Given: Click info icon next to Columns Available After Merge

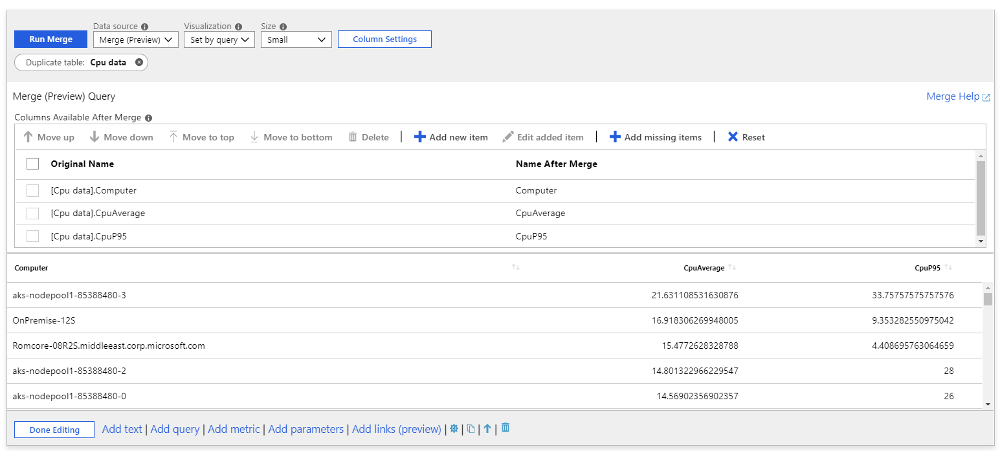Looking at the screenshot, I should [148, 118].
